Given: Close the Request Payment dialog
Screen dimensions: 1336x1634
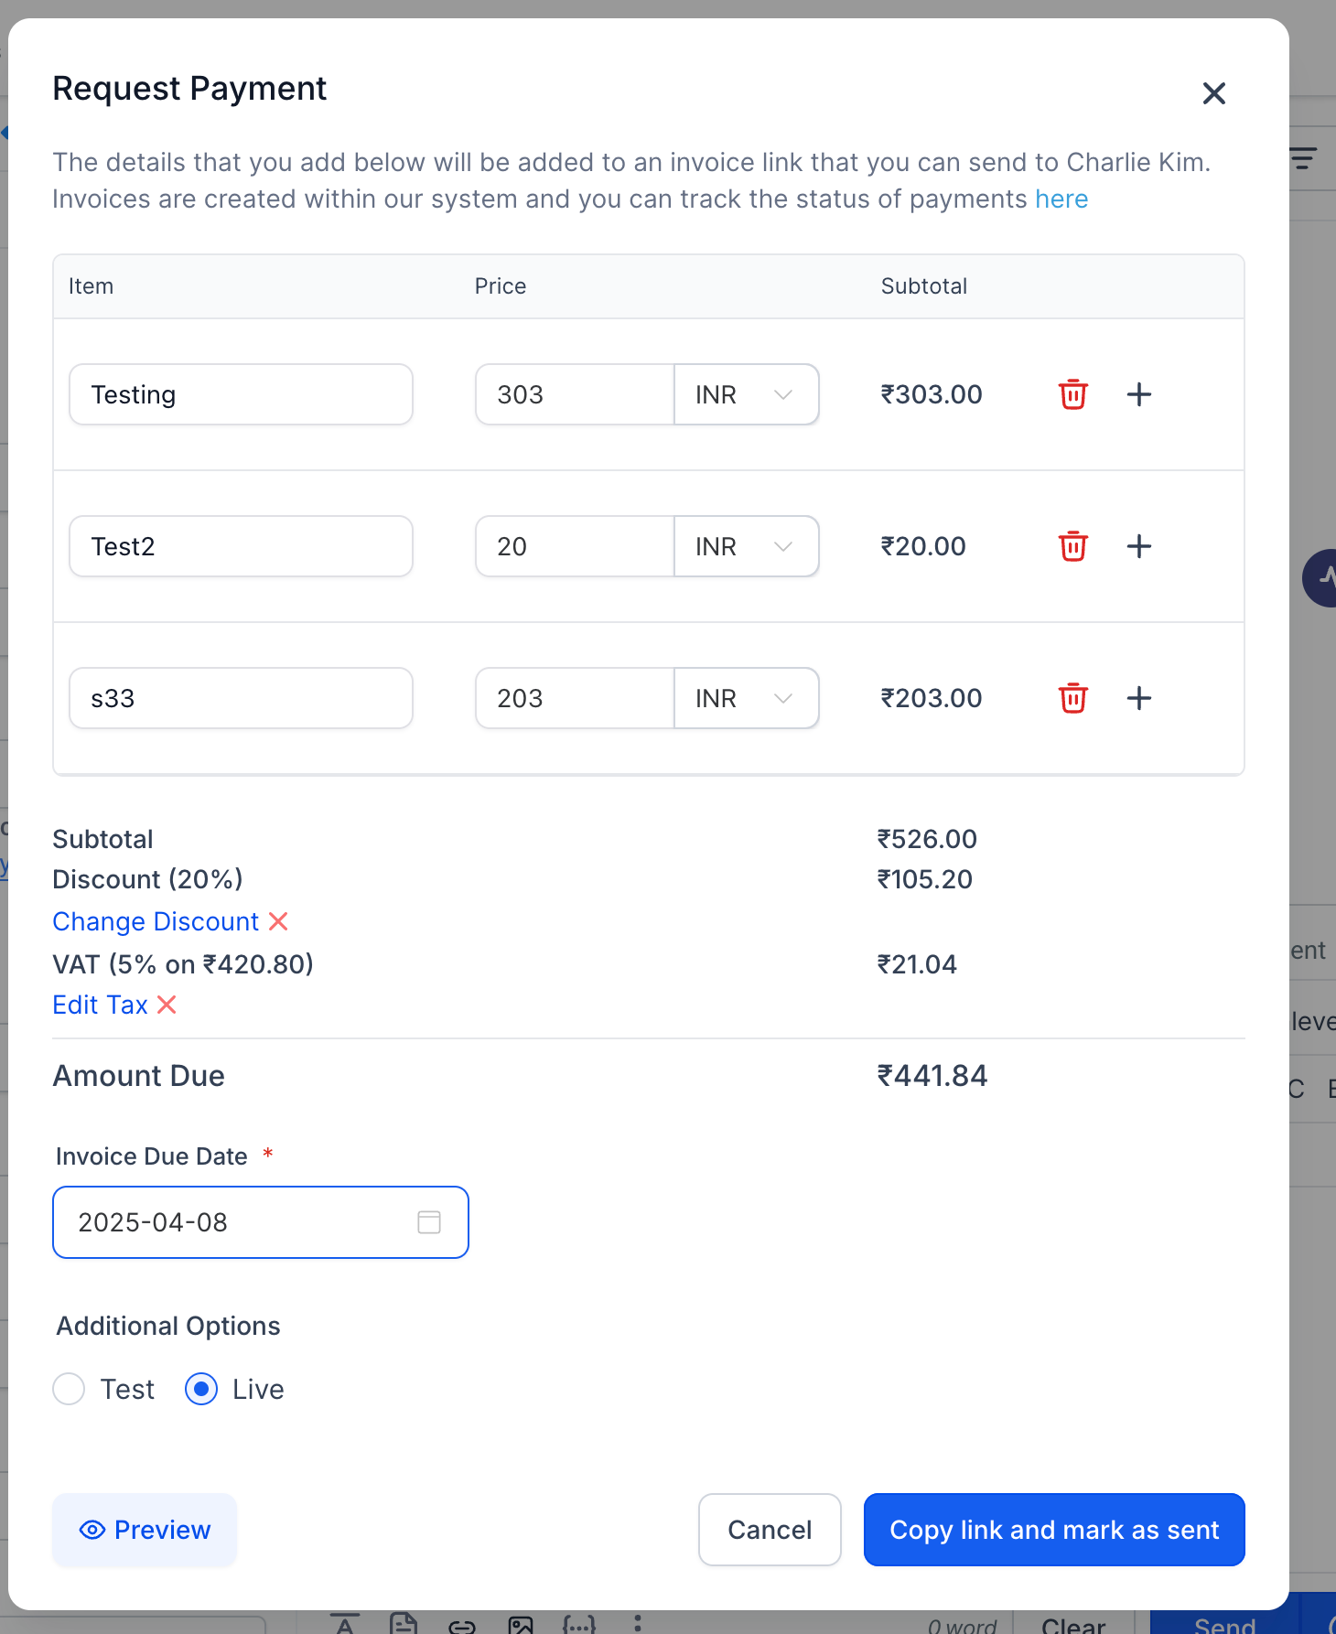Looking at the screenshot, I should coord(1213,93).
